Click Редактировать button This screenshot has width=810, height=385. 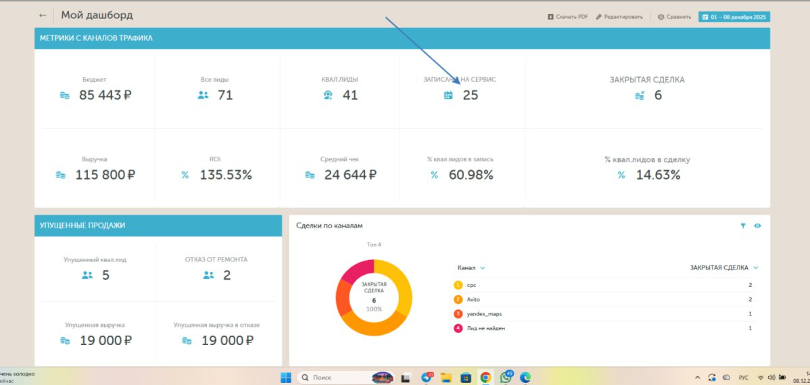click(x=619, y=16)
